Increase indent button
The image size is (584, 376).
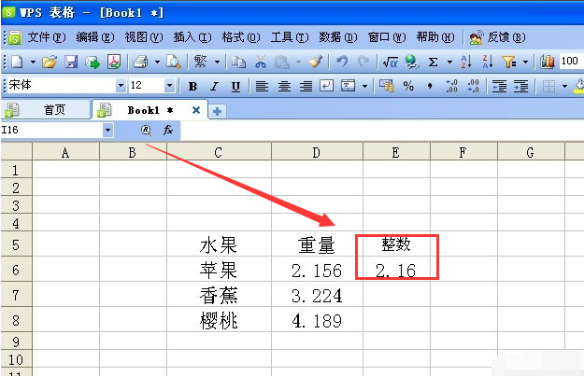[x=520, y=86]
